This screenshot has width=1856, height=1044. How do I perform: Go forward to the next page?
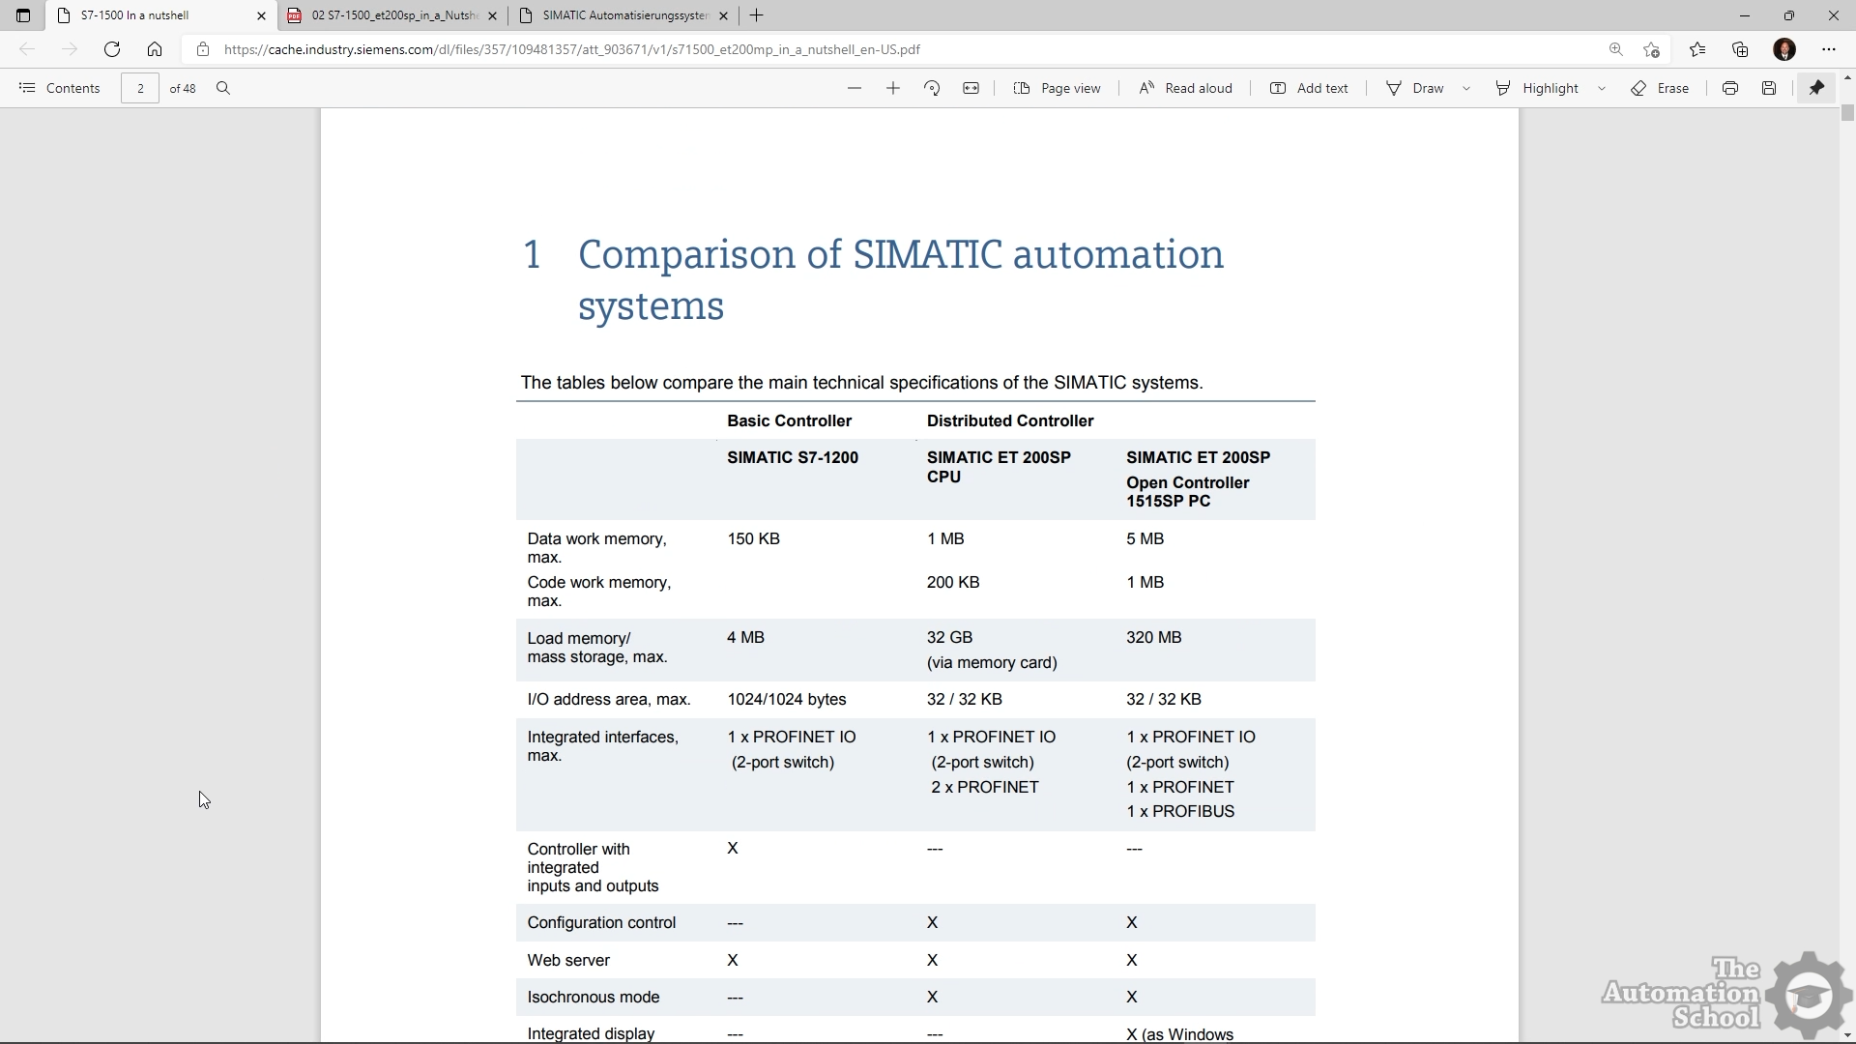coord(70,49)
